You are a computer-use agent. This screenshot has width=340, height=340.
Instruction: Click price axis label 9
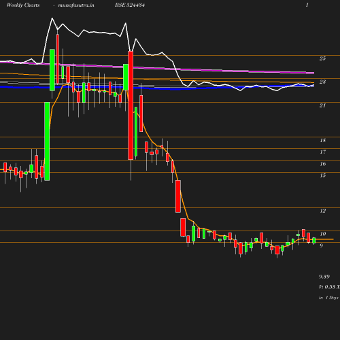click(x=321, y=245)
